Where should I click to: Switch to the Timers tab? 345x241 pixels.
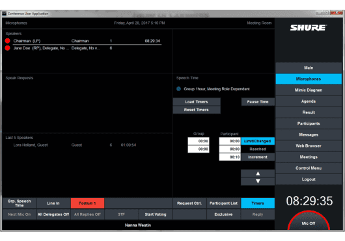258,203
